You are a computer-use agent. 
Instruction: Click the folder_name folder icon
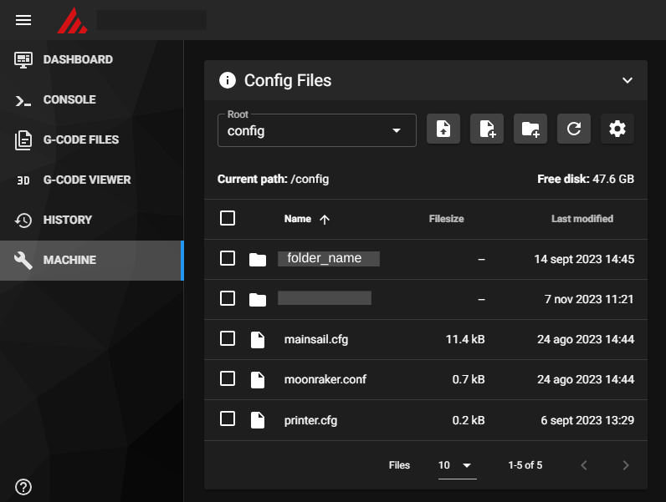click(258, 260)
